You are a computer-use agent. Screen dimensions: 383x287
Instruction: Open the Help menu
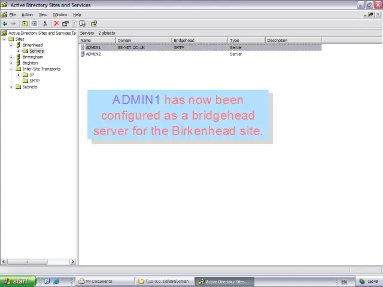pyautogui.click(x=77, y=14)
